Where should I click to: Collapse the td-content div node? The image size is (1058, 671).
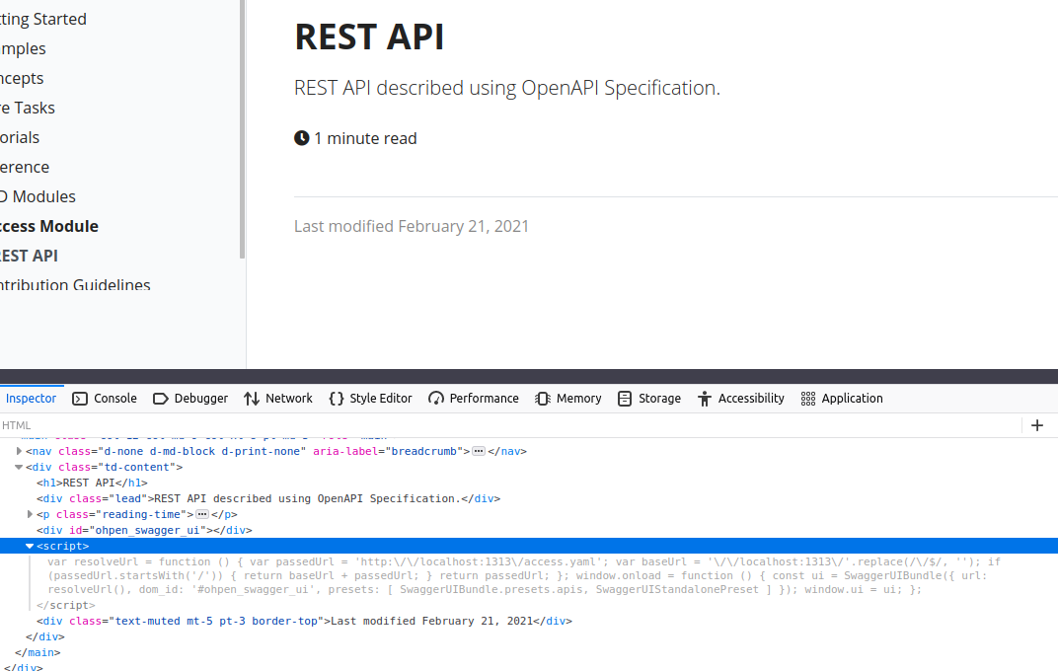coord(20,467)
